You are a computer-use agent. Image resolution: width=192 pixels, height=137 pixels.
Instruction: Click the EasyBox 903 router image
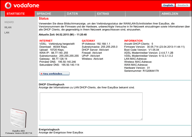click(18, 118)
